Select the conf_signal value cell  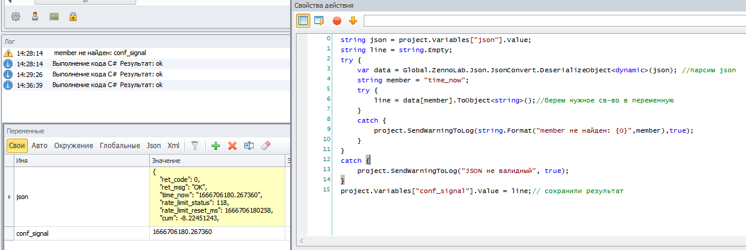(x=217, y=233)
